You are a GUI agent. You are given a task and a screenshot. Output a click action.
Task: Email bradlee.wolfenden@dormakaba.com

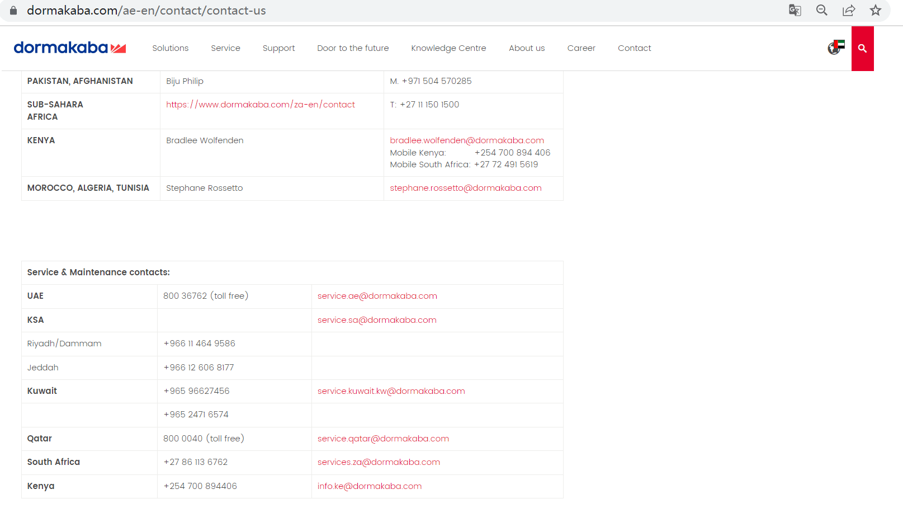[467, 140]
